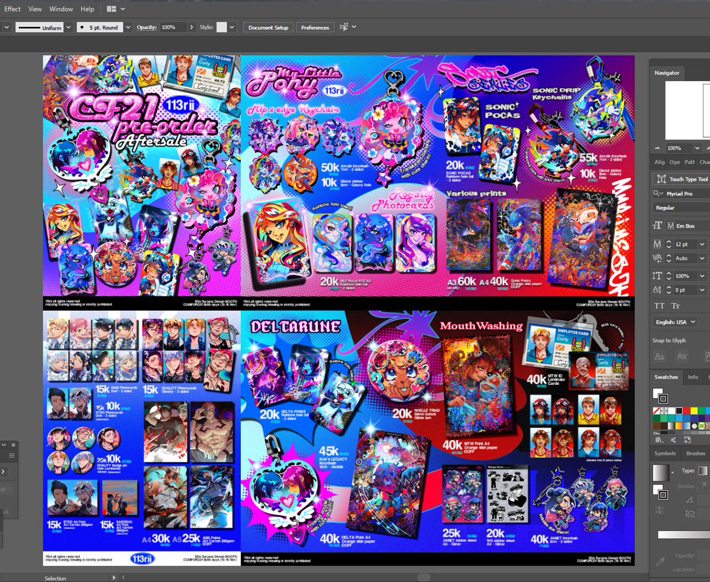Click the kerning VA icon beside Auto

(657, 258)
